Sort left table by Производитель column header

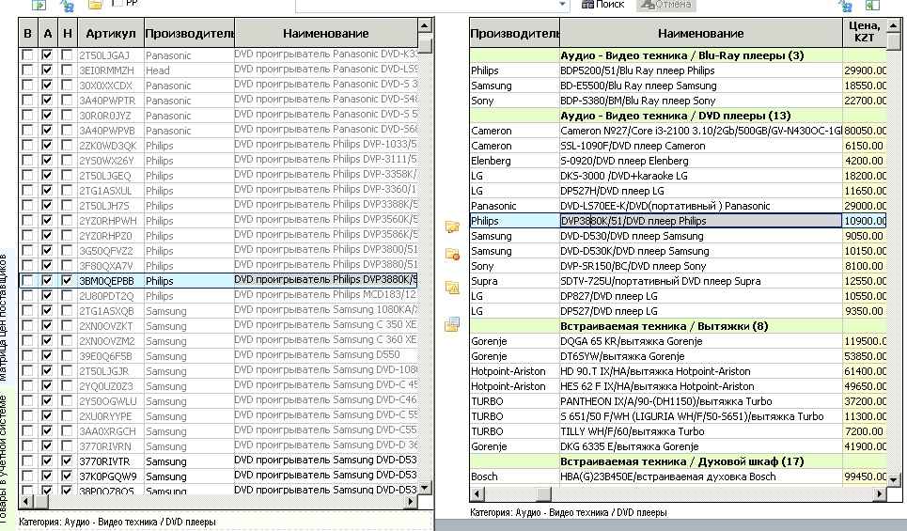[x=189, y=34]
